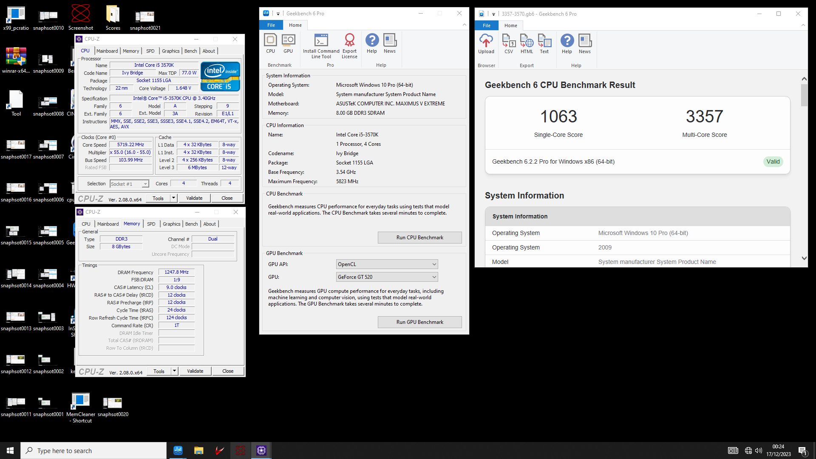Image resolution: width=816 pixels, height=459 pixels.
Task: Select x99_pcratio desktop icon
Action: [16, 19]
